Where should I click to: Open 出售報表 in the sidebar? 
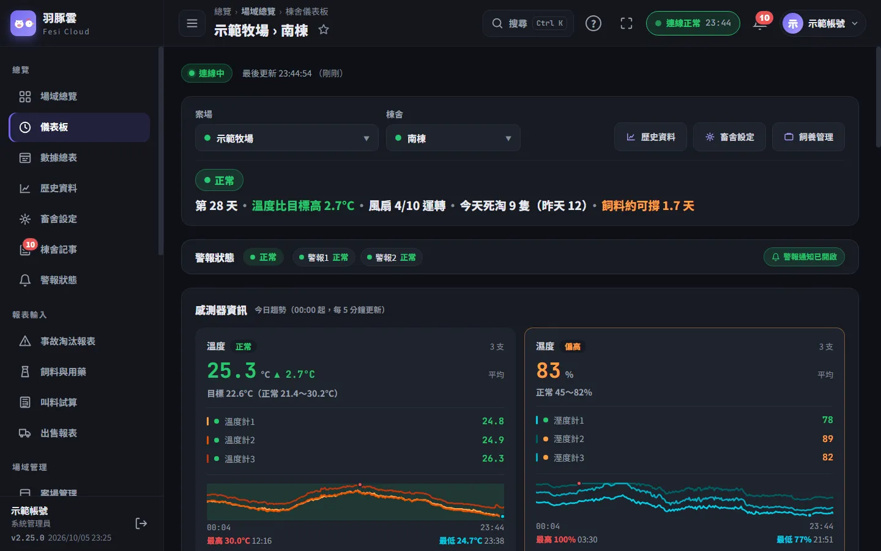tap(80, 433)
